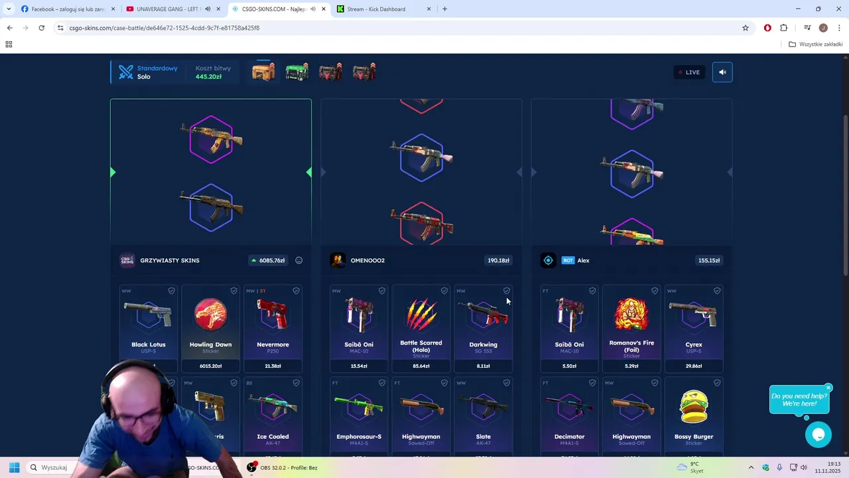The image size is (849, 478).
Task: Open emoji reactions next to GRZYWIASTY SKINS balance
Action: point(298,260)
